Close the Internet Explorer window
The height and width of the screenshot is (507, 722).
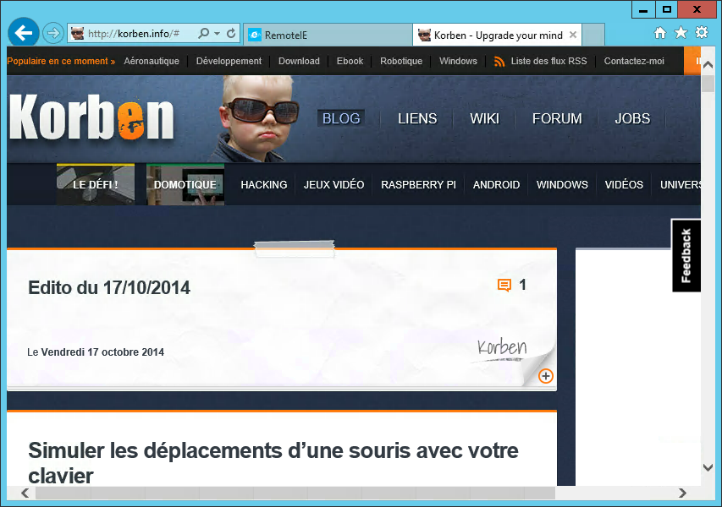coord(697,9)
